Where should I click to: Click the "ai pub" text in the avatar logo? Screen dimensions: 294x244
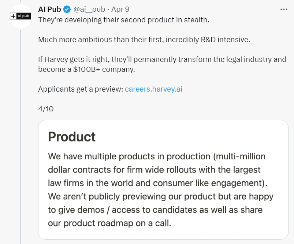(x=24, y=16)
